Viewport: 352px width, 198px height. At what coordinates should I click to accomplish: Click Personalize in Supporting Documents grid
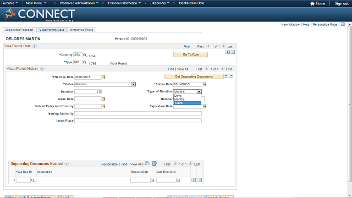[109, 164]
